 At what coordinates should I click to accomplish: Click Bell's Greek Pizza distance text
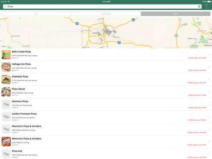pyautogui.click(x=15, y=58)
